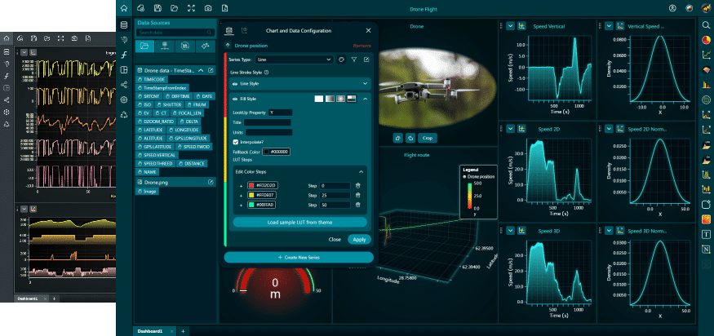Toggle the Interpolate checkbox
The image size is (714, 336).
(x=236, y=141)
